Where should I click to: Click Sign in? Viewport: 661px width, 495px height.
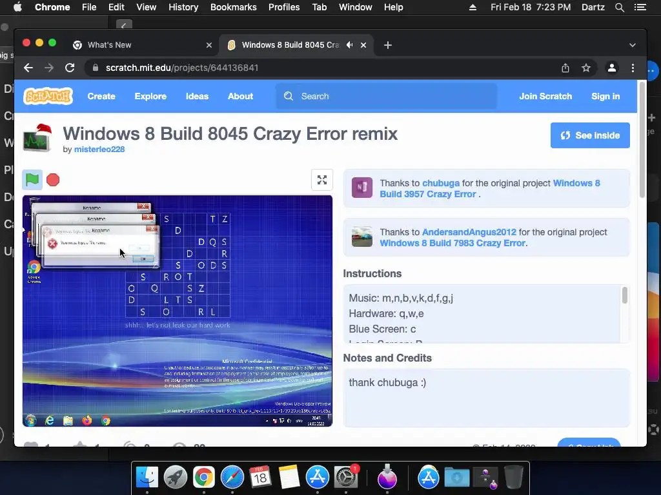coord(605,96)
